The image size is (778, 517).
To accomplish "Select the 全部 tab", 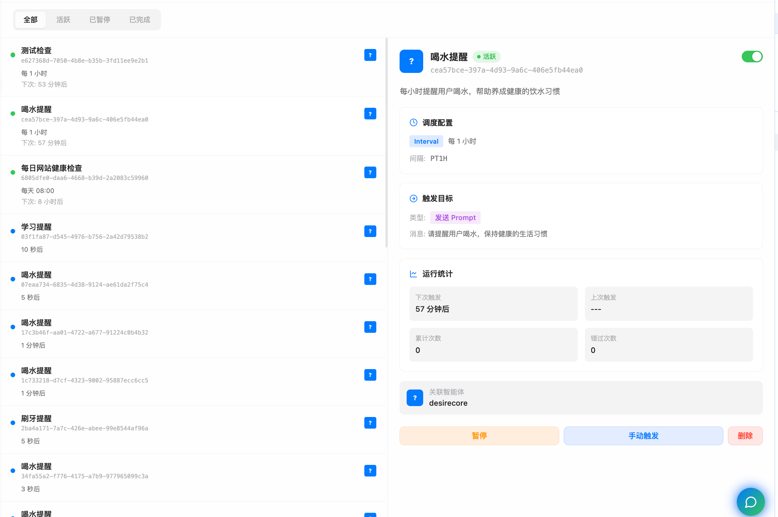I will 30,20.
